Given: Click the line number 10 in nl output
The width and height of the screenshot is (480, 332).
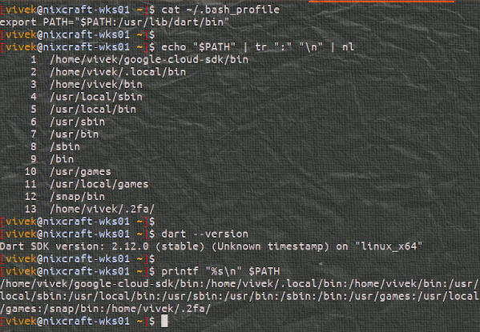Looking at the screenshot, I should tap(30, 172).
